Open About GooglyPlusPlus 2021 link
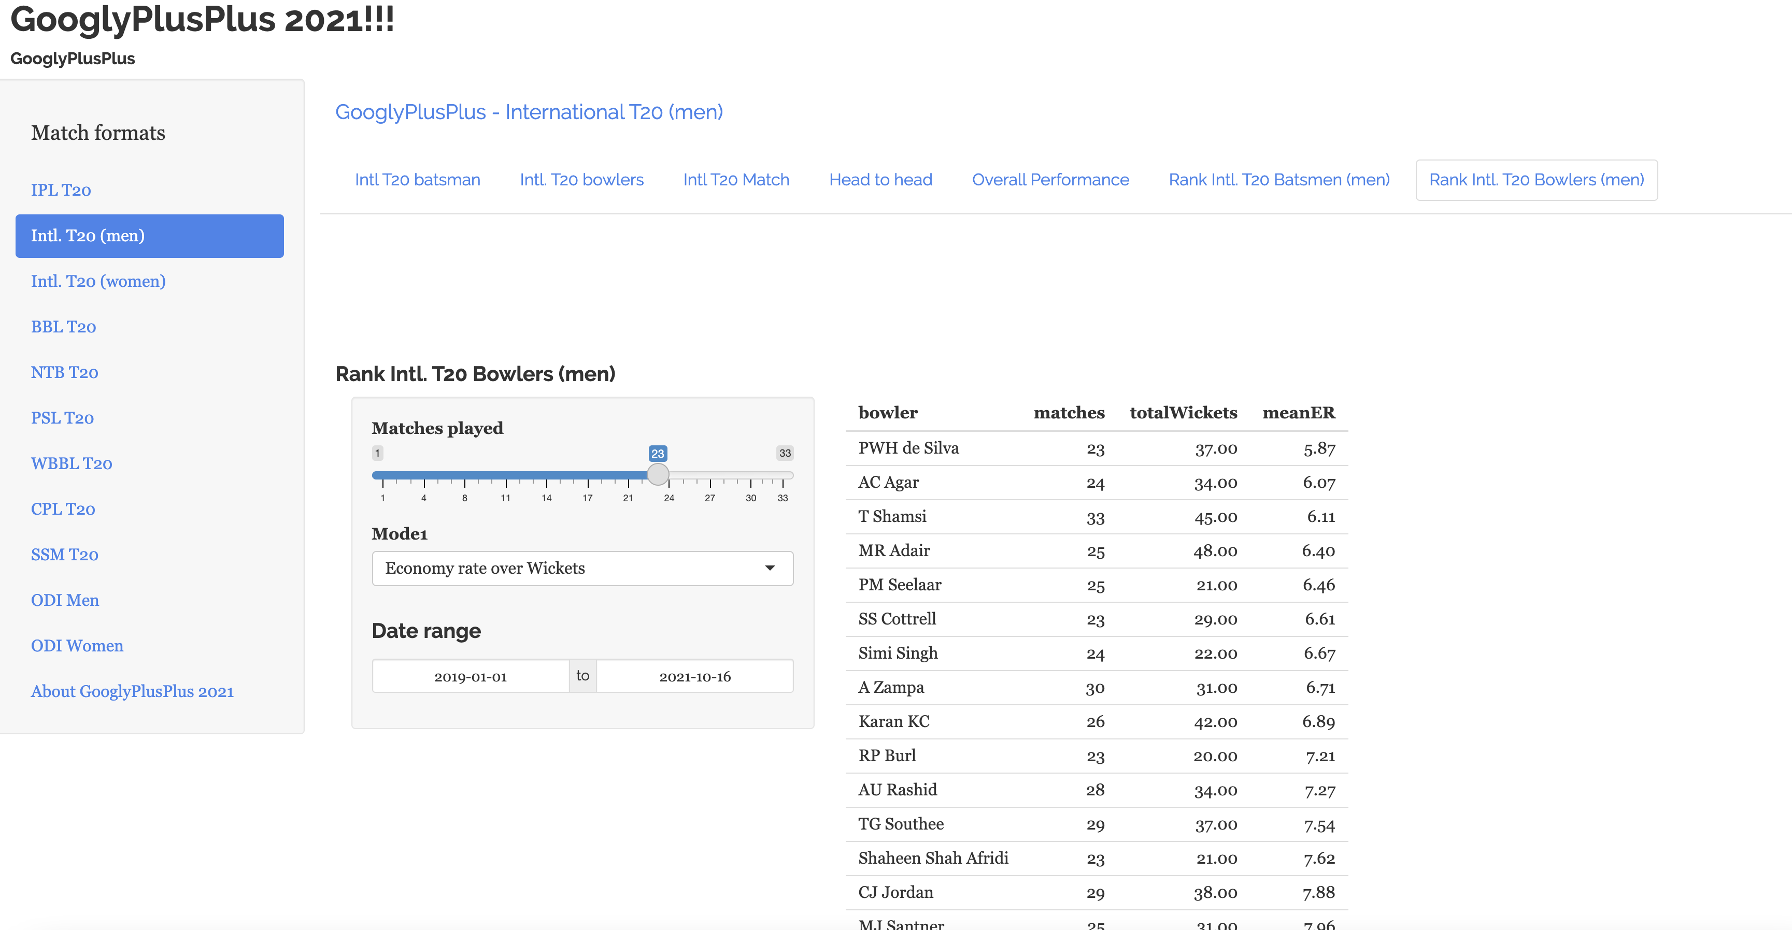The image size is (1792, 930). click(x=132, y=692)
